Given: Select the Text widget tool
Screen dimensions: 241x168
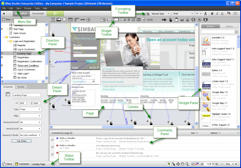Looking at the screenshot, I should point(53,20).
